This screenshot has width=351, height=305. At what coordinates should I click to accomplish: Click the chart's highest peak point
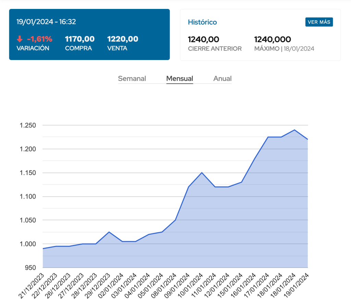(294, 130)
